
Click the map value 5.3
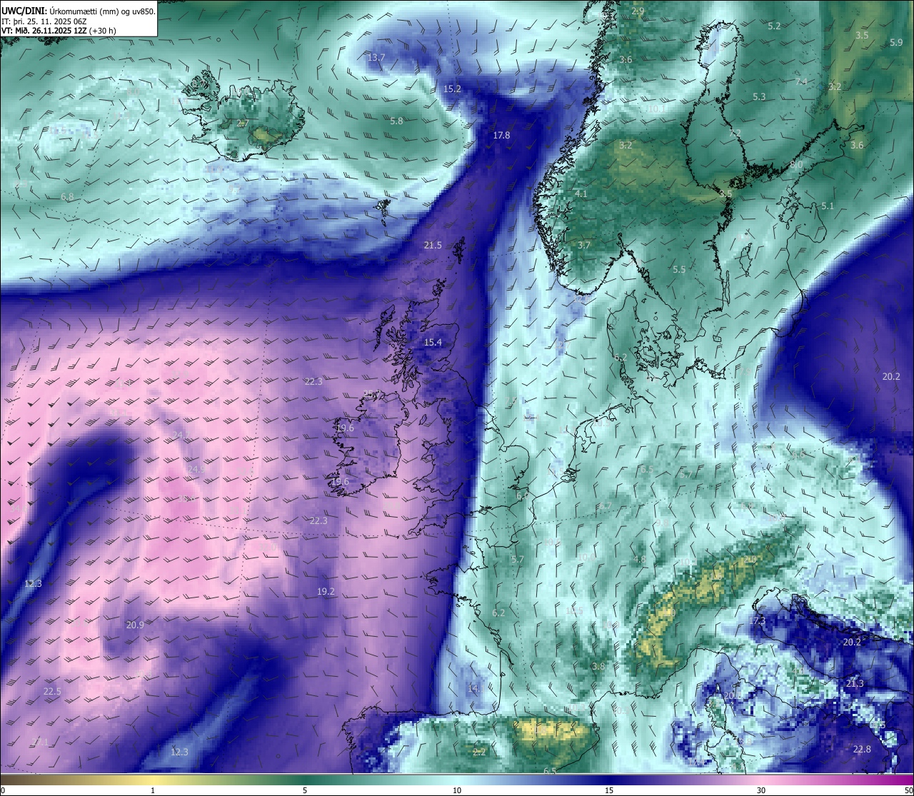tap(759, 96)
